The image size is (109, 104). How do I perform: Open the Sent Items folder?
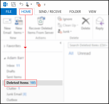pos(14,77)
